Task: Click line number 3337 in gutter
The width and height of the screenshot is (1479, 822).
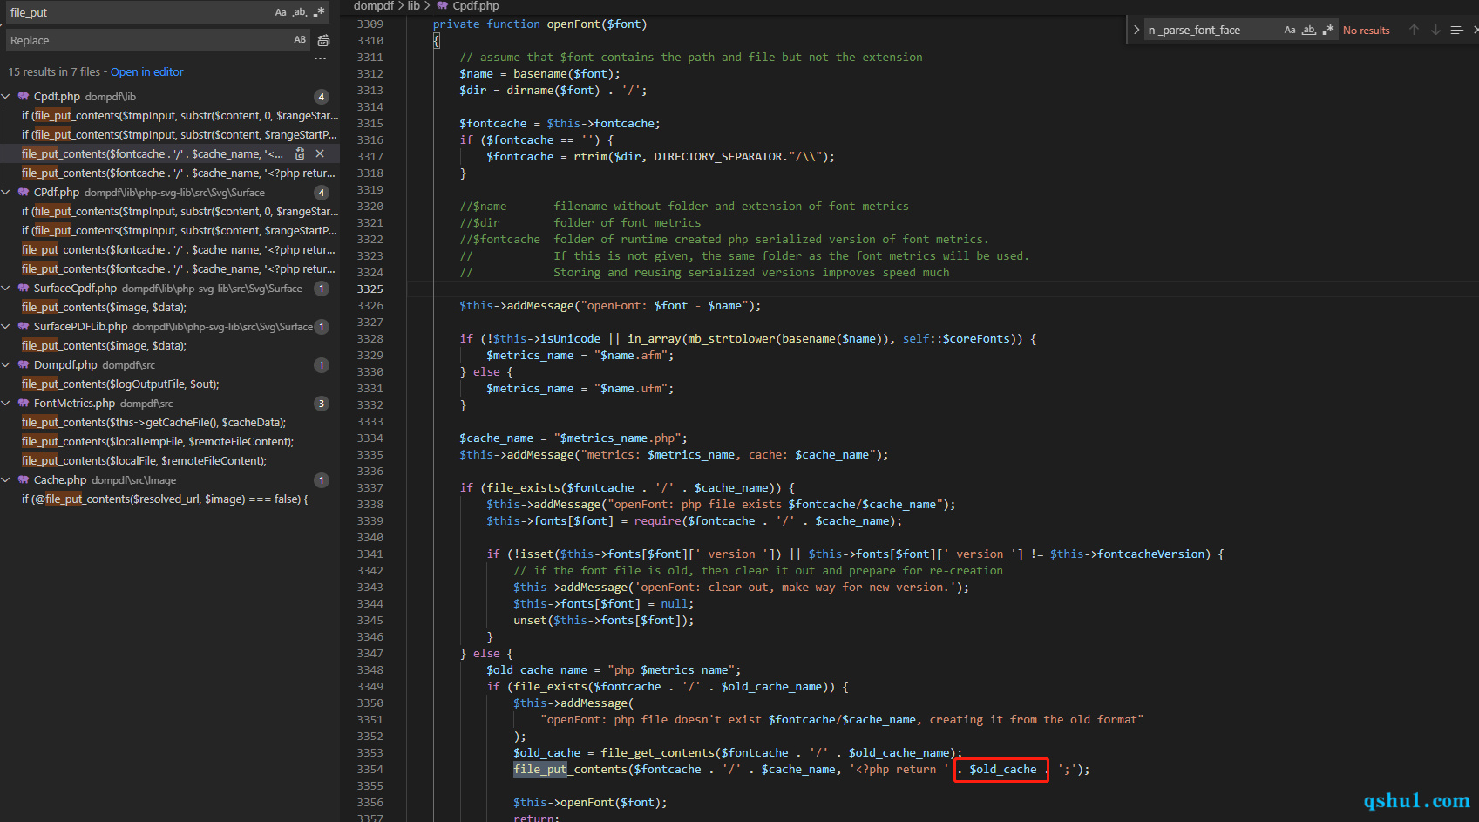Action: [x=370, y=487]
